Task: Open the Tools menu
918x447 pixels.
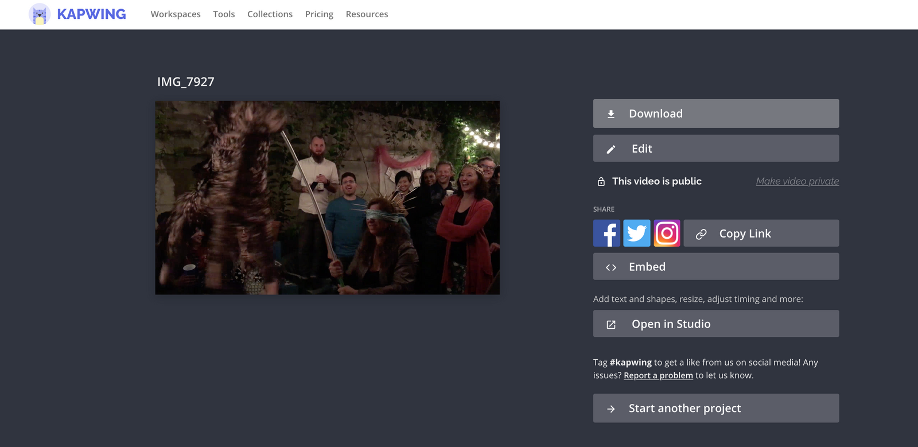Action: (224, 14)
